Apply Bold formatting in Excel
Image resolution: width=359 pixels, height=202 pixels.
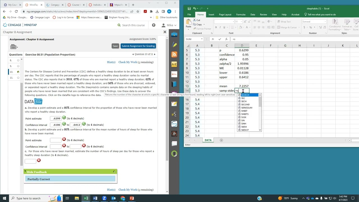click(x=216, y=27)
